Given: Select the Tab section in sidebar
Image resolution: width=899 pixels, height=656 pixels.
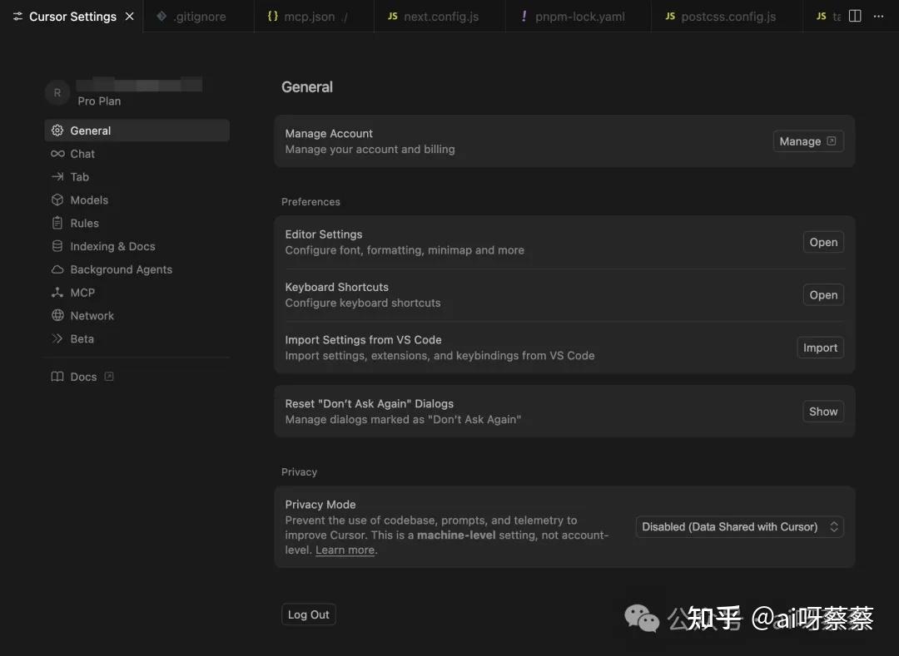Looking at the screenshot, I should (x=79, y=176).
